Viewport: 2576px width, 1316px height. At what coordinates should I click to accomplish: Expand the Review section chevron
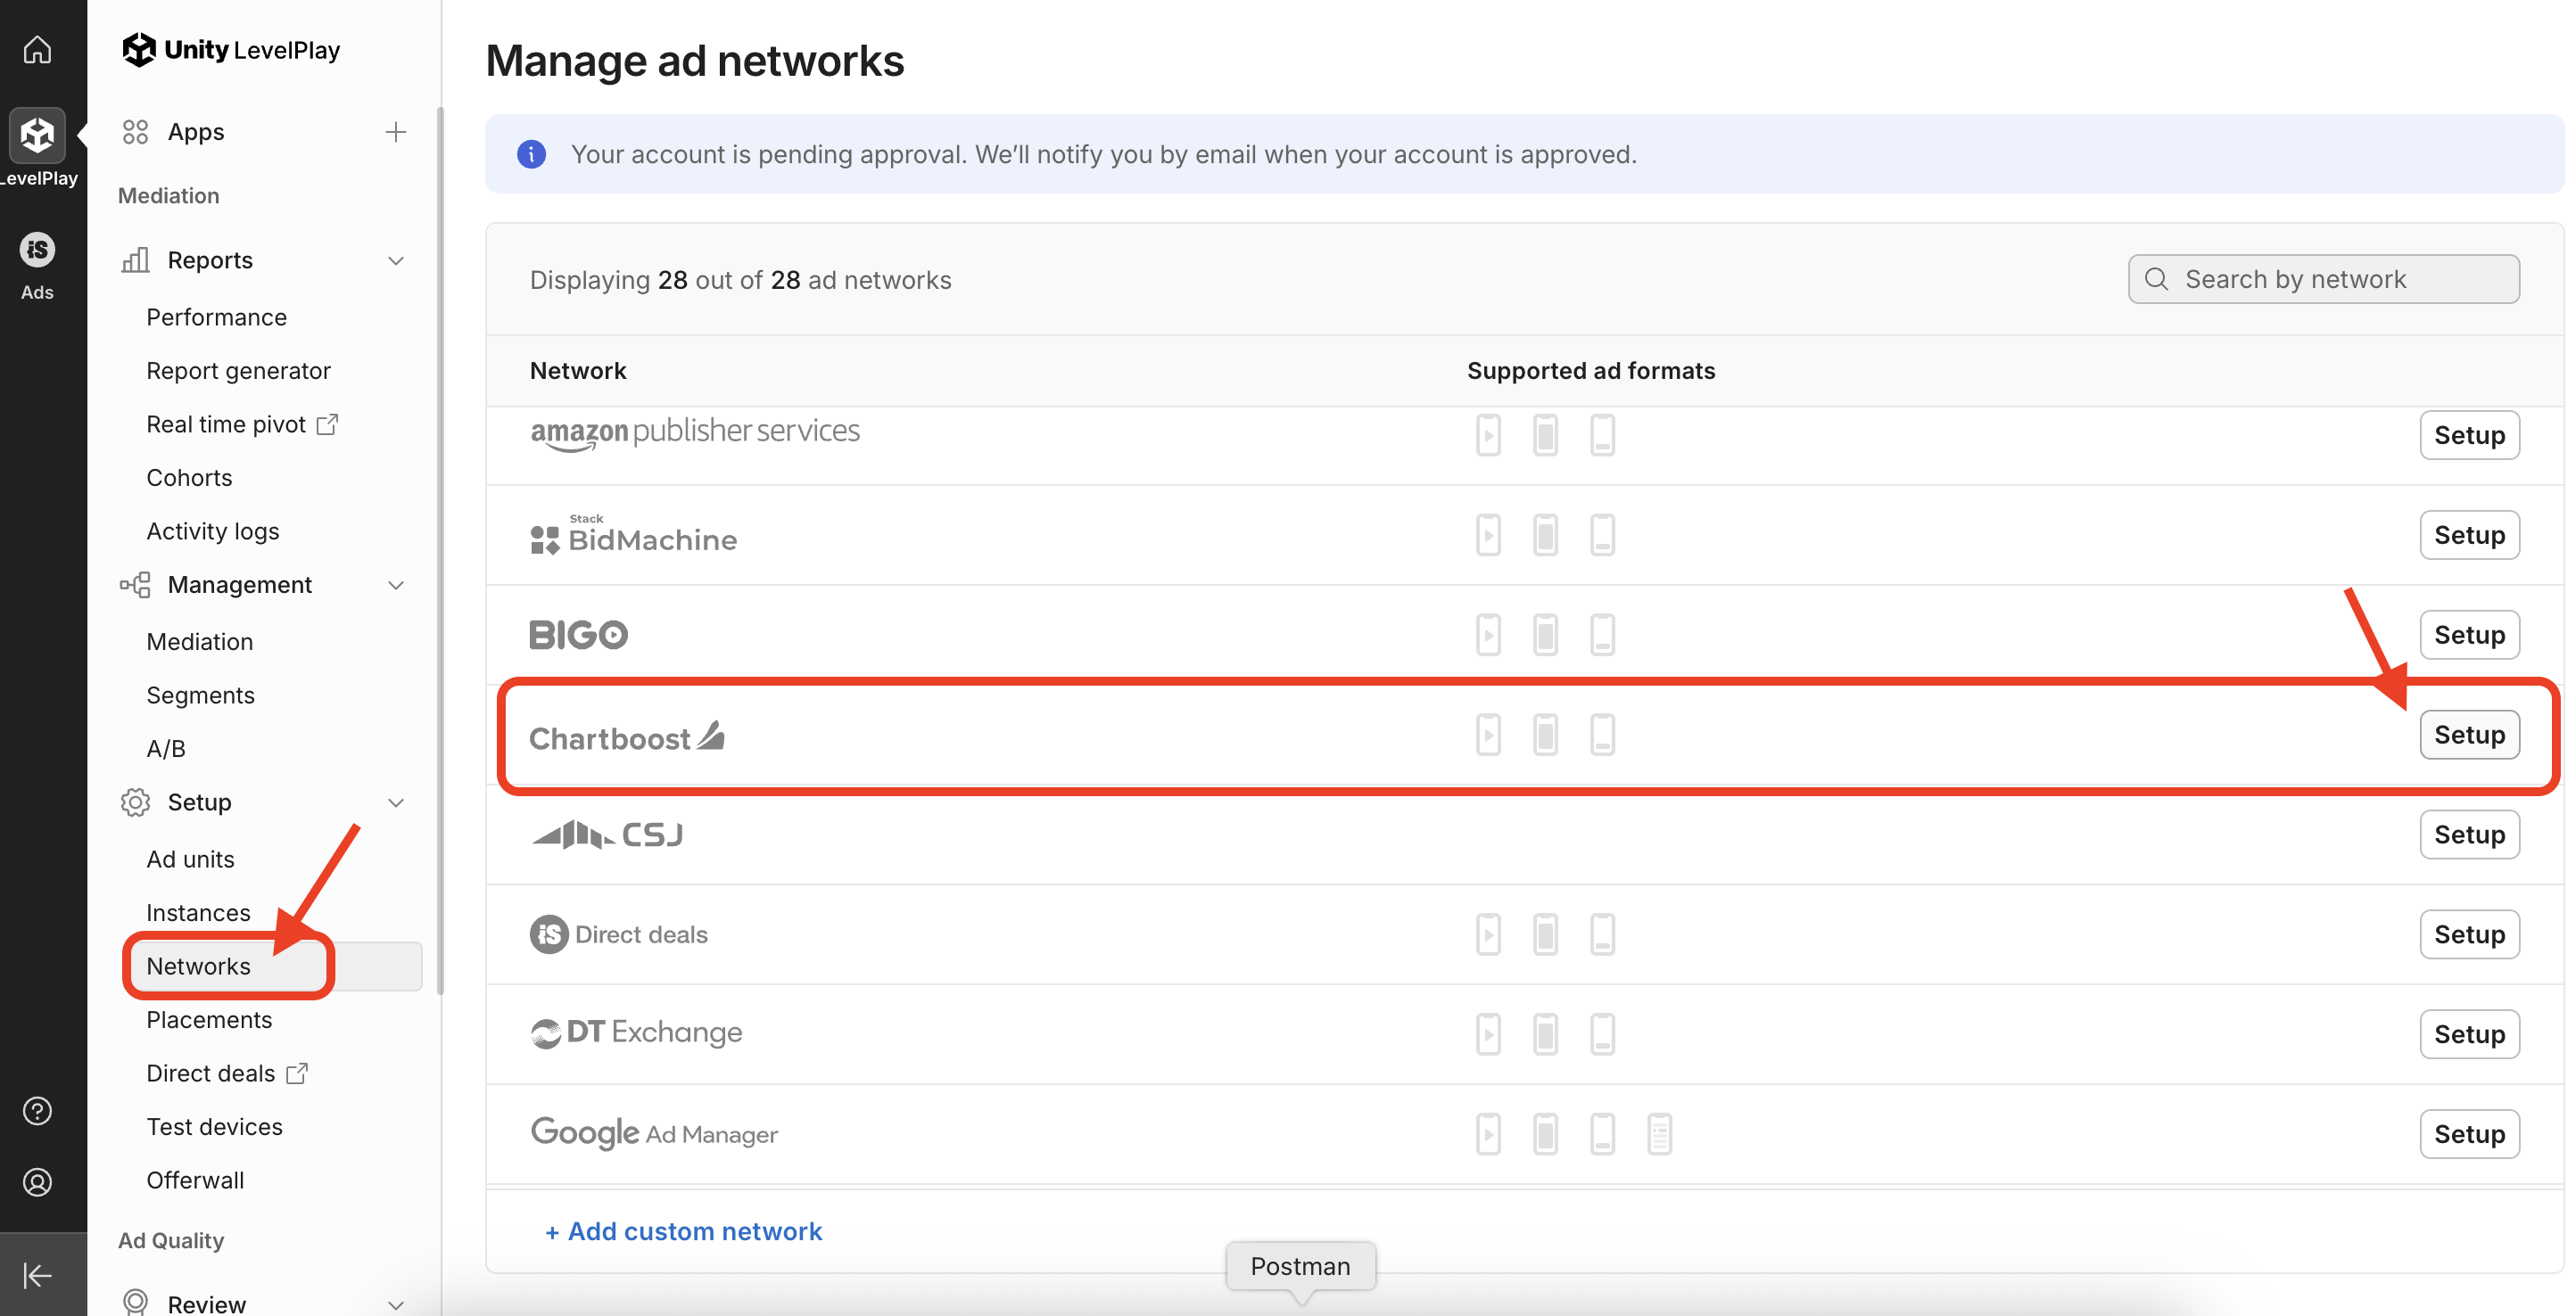coord(396,1304)
